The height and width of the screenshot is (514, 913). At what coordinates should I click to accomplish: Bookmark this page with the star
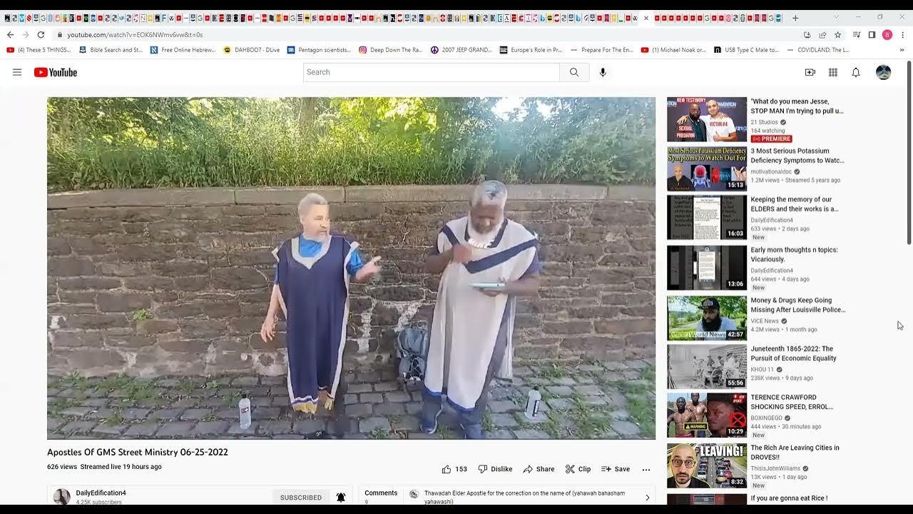coord(838,34)
